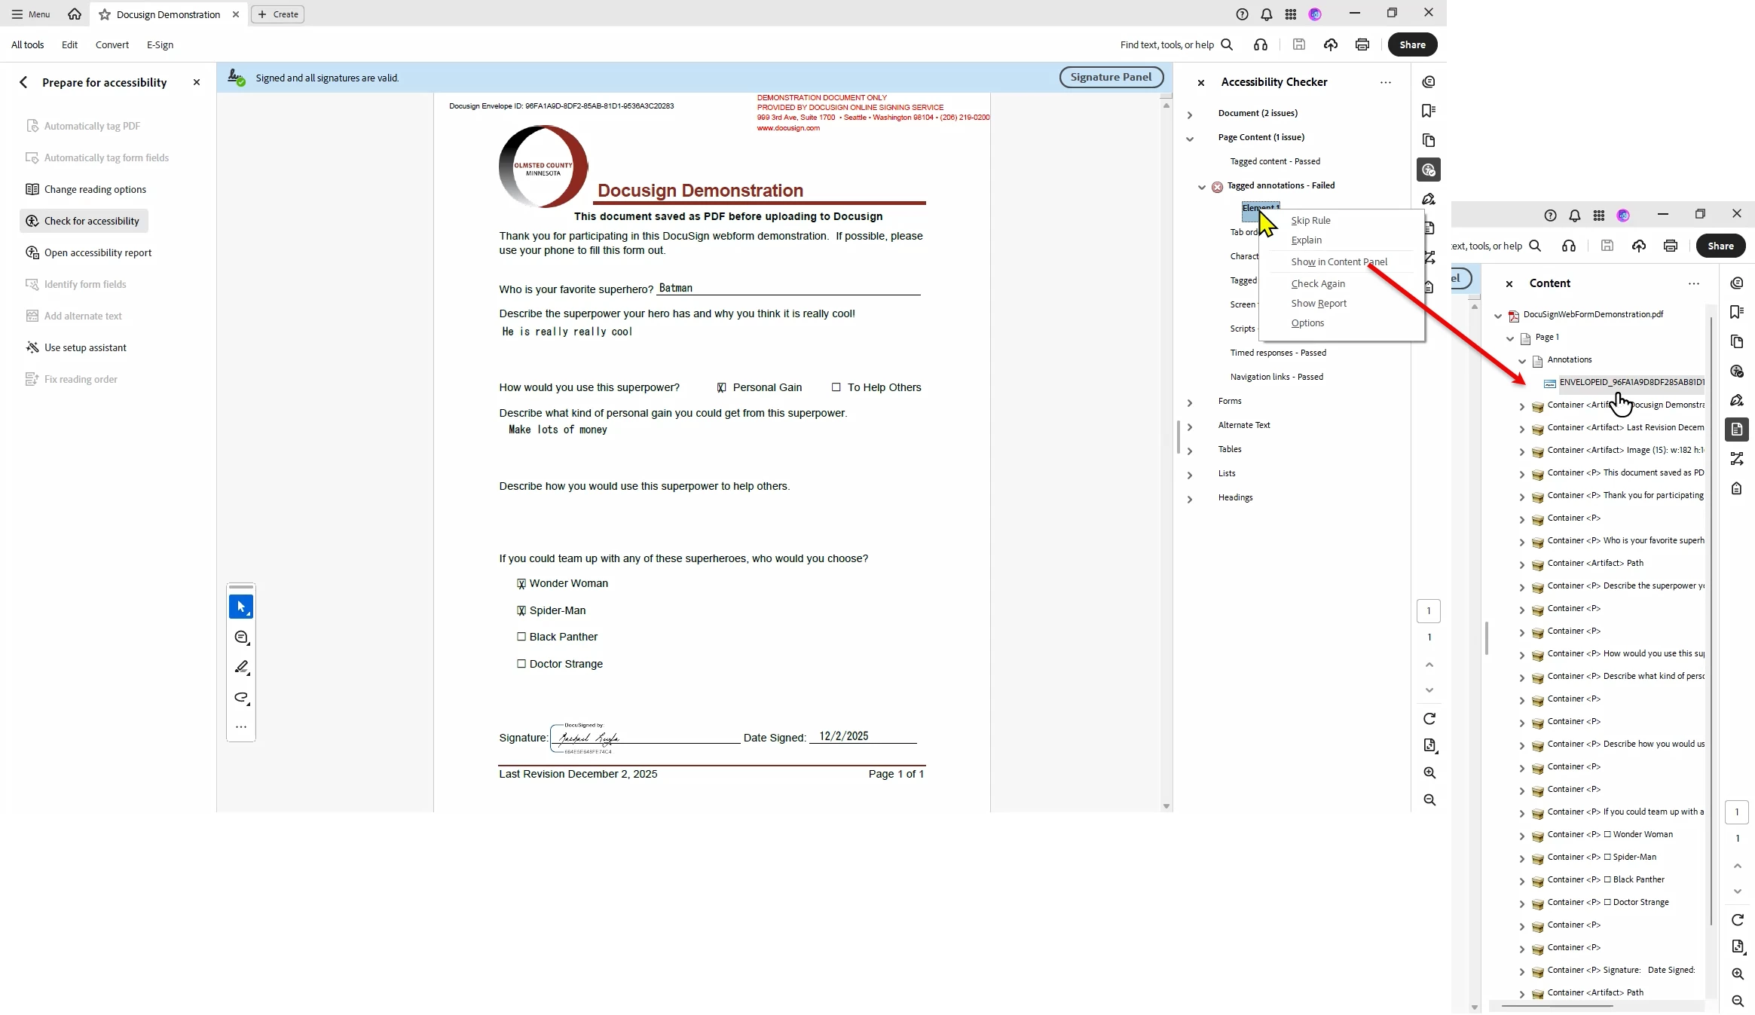The image size is (1755, 1015).
Task: Uncheck the Wonder Woman checkbox
Action: tap(521, 584)
